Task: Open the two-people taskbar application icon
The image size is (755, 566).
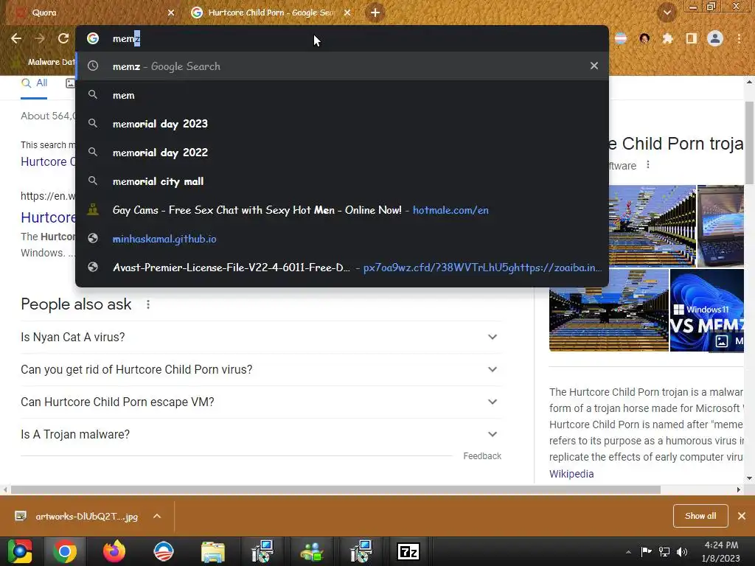Action: 310,551
